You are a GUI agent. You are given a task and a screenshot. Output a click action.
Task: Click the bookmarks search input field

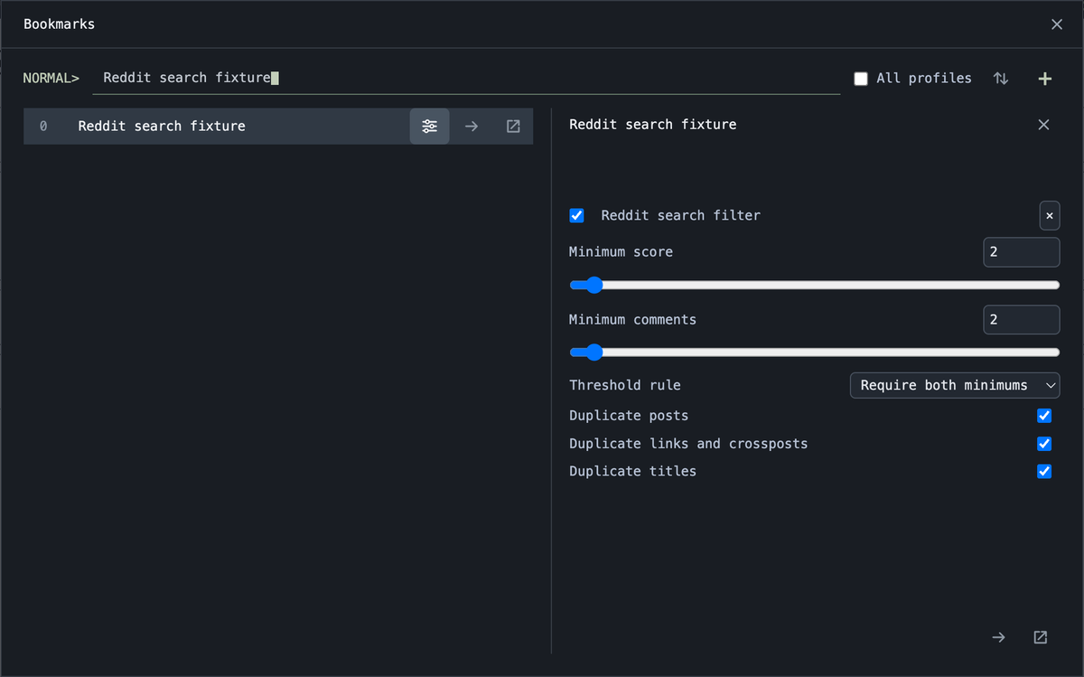coord(466,79)
